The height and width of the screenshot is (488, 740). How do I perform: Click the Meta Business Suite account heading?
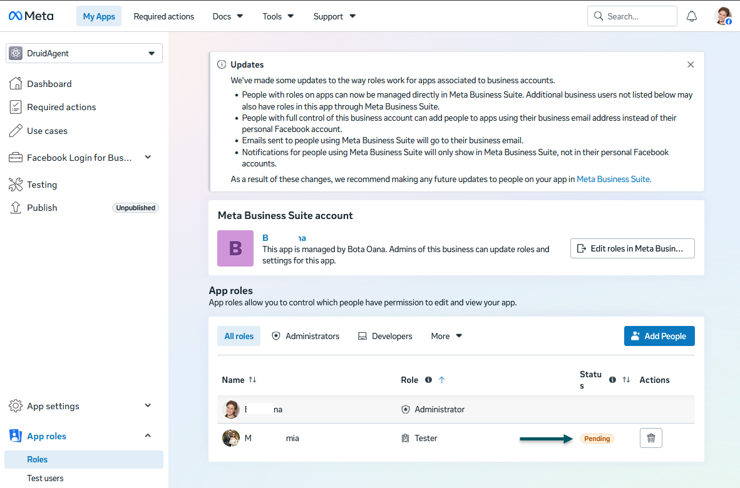[285, 215]
